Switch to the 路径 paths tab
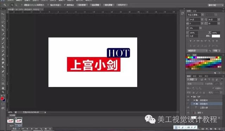The image size is (225, 131). point(206,76)
